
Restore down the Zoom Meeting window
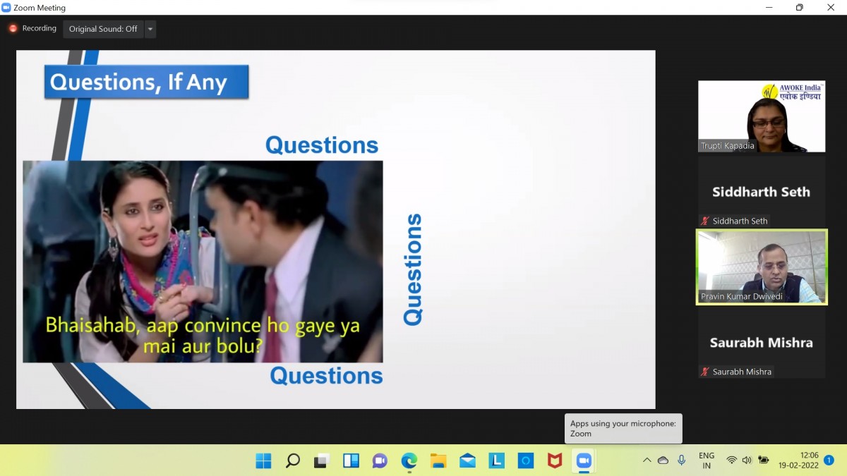(x=799, y=8)
